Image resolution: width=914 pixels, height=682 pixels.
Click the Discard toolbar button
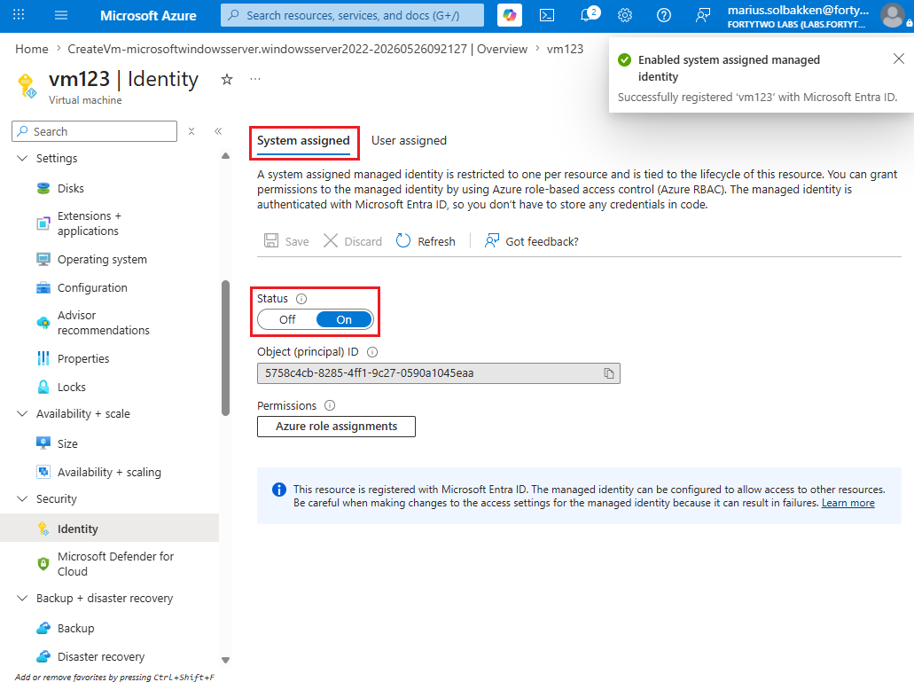click(353, 241)
